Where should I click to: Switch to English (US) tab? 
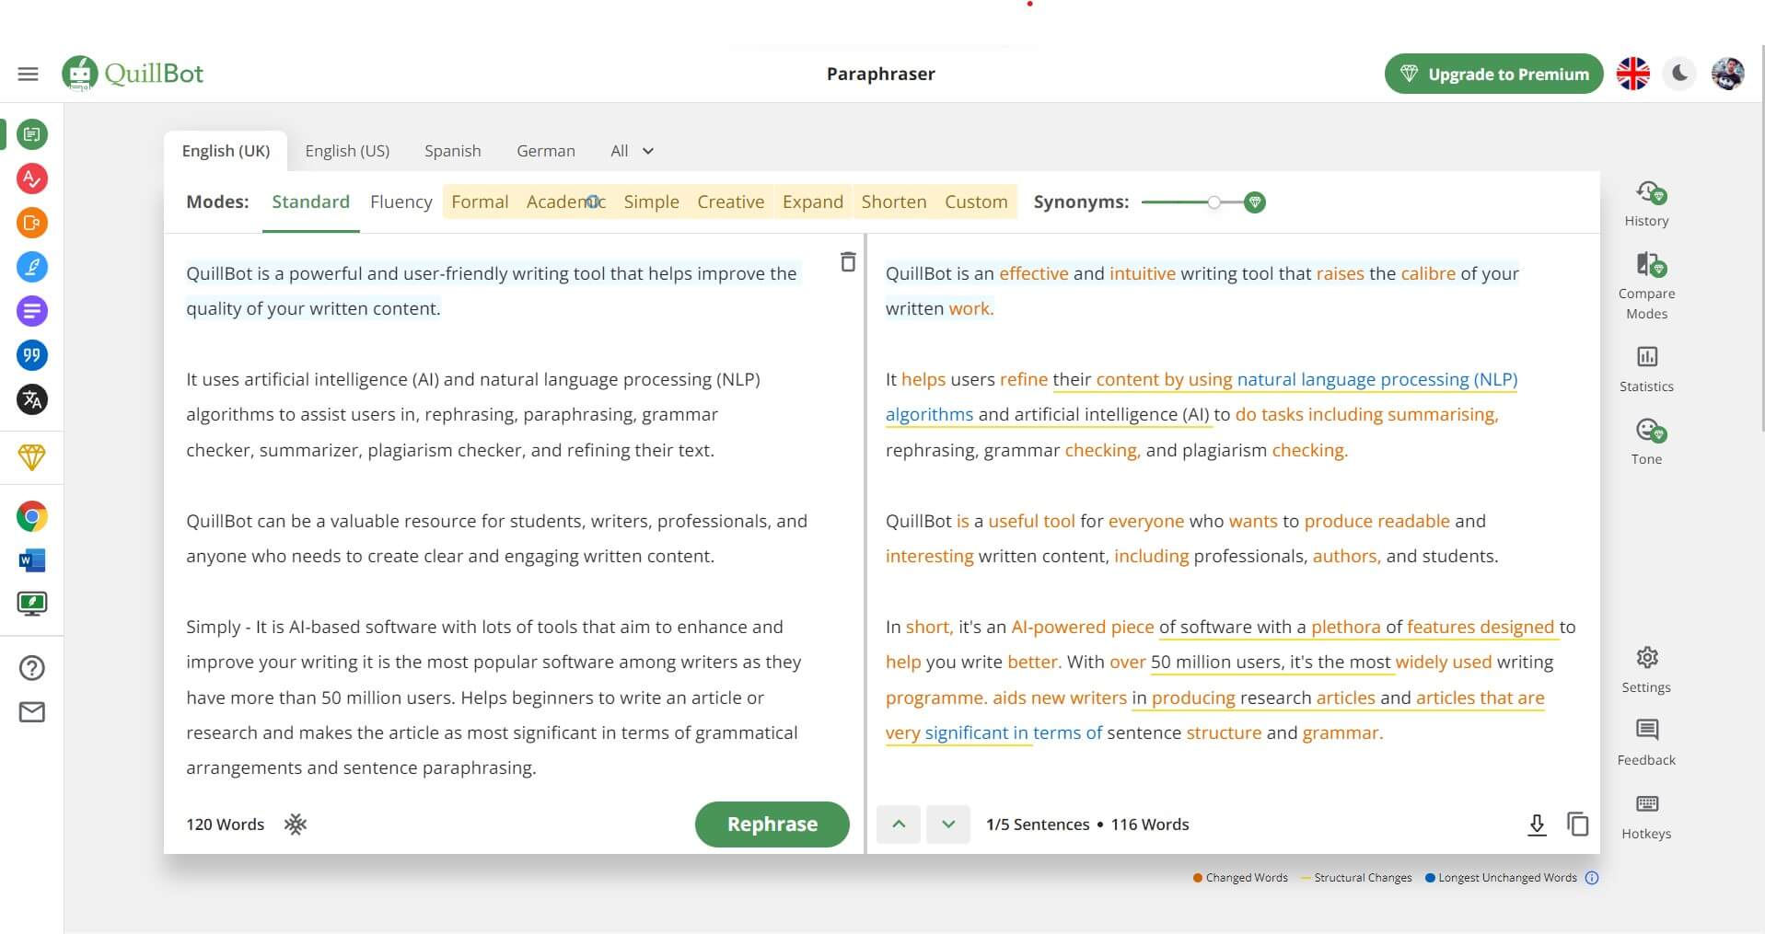pos(347,151)
